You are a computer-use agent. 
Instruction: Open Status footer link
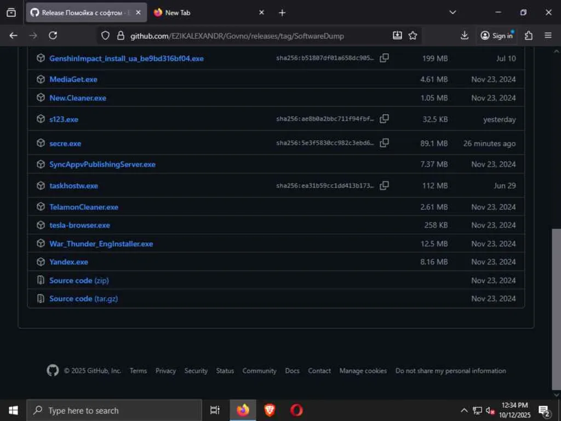[225, 371]
